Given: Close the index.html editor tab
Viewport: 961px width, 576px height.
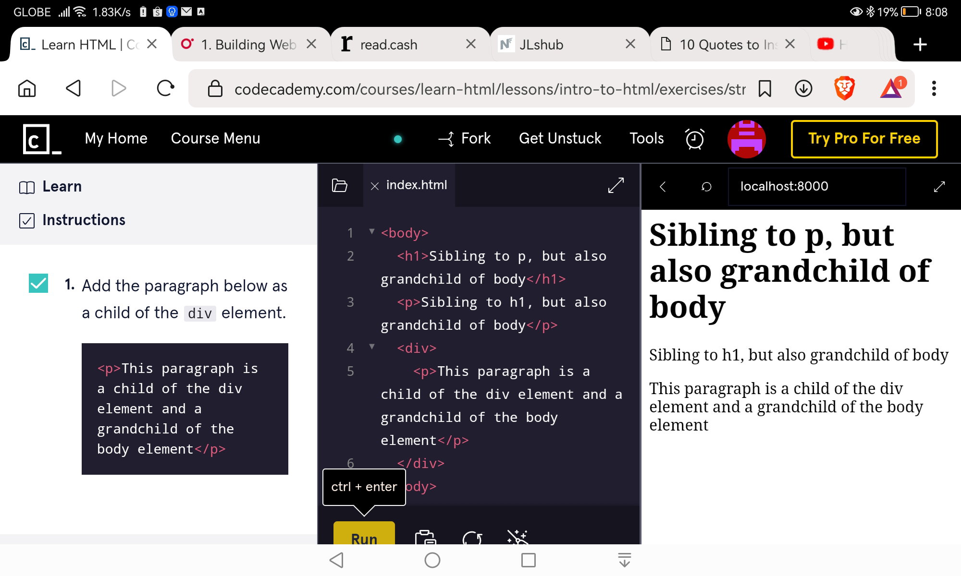Looking at the screenshot, I should click(x=375, y=186).
